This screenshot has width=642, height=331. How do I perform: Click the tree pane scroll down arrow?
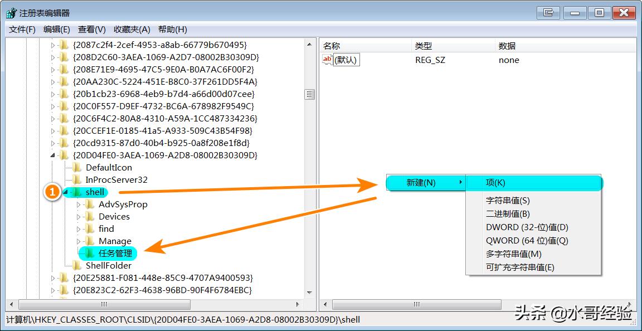tap(310, 293)
